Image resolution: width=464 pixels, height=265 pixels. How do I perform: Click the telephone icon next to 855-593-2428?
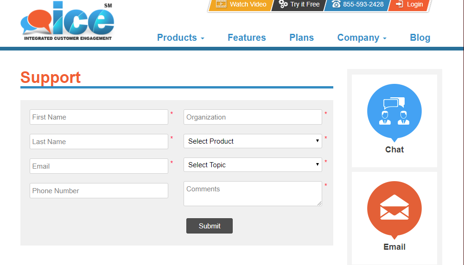(x=336, y=4)
